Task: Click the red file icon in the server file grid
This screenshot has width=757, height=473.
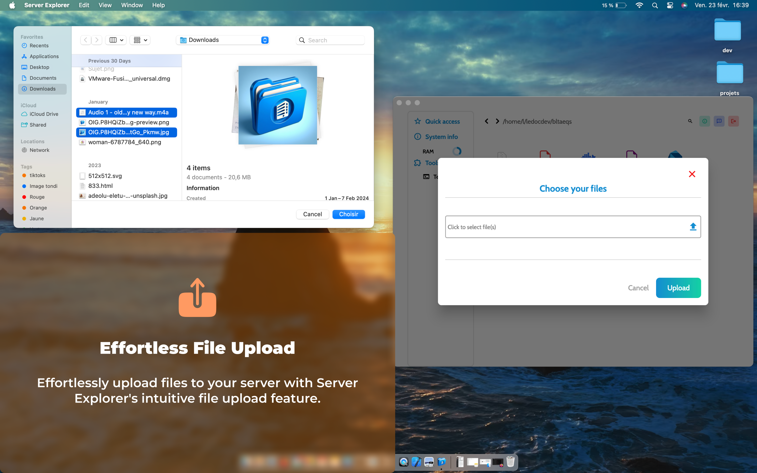Action: coord(545,154)
